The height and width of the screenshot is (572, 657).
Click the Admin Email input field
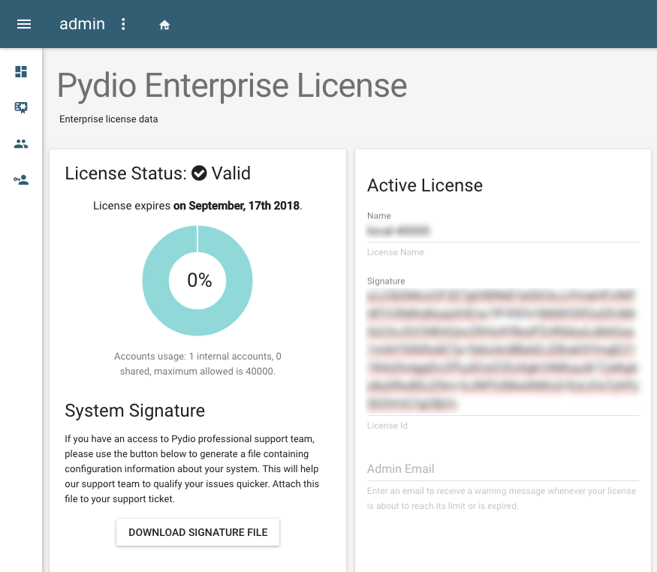pos(503,469)
